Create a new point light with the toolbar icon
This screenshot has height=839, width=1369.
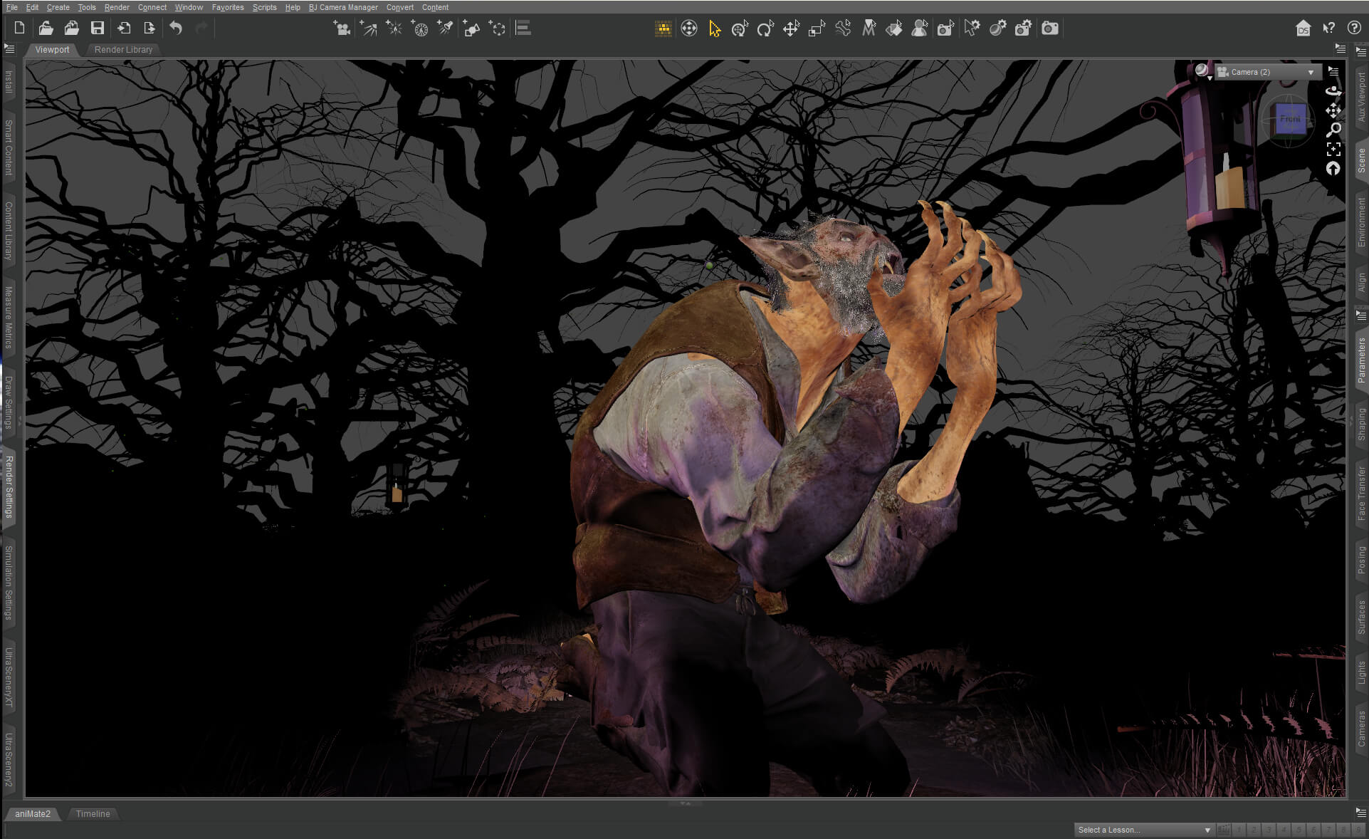[394, 28]
